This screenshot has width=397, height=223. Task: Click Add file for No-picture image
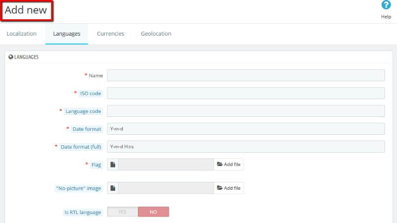pyautogui.click(x=229, y=188)
